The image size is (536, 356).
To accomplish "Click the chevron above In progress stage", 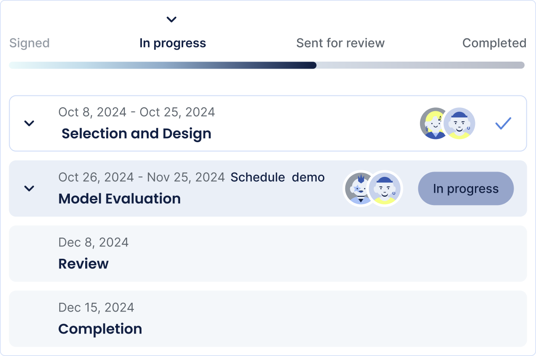I will [x=171, y=19].
